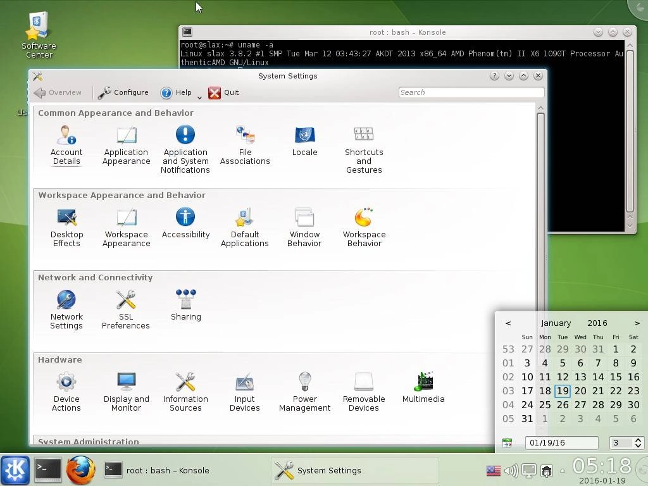Open Network Settings module
Viewport: 648px width, 486px height.
pos(66,309)
